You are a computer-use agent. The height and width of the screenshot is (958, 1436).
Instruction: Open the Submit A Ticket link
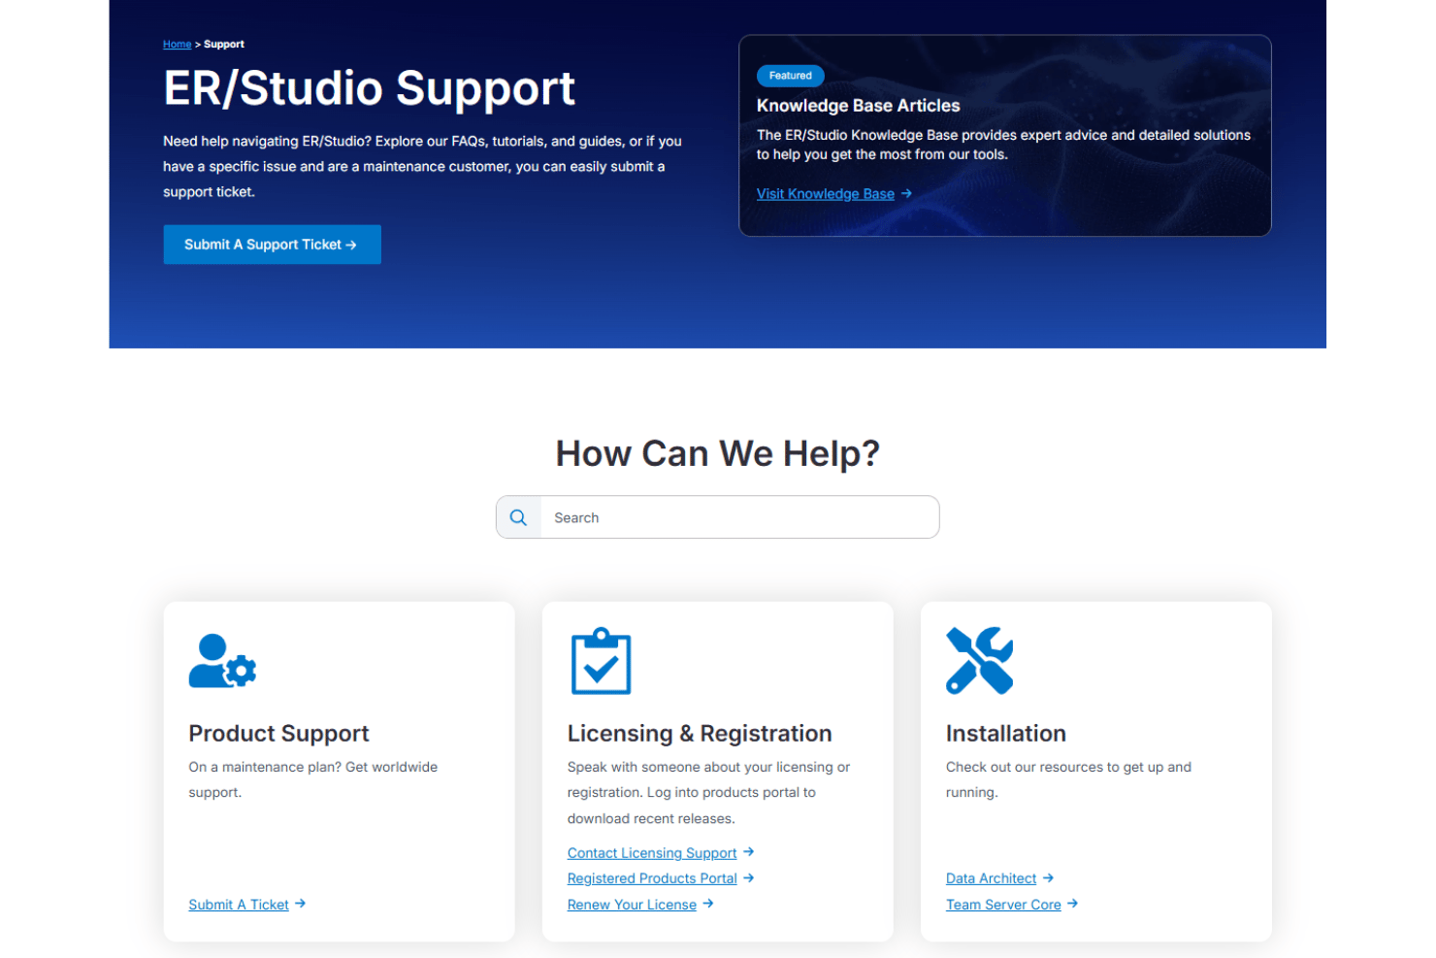point(239,905)
